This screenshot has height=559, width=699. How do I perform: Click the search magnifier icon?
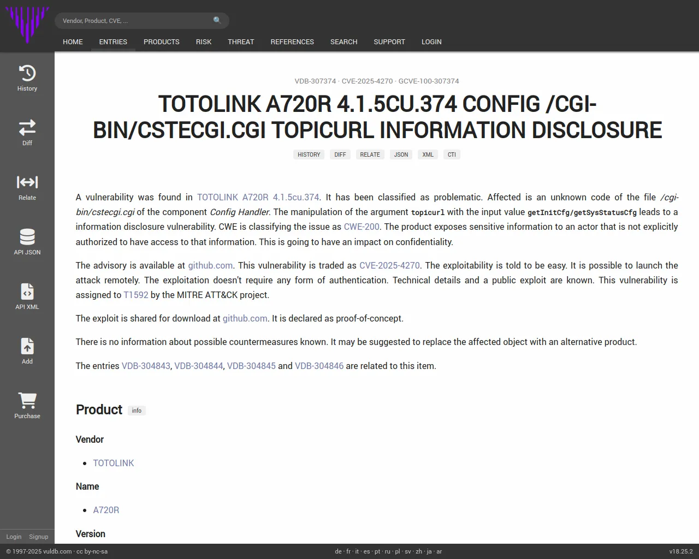(217, 21)
